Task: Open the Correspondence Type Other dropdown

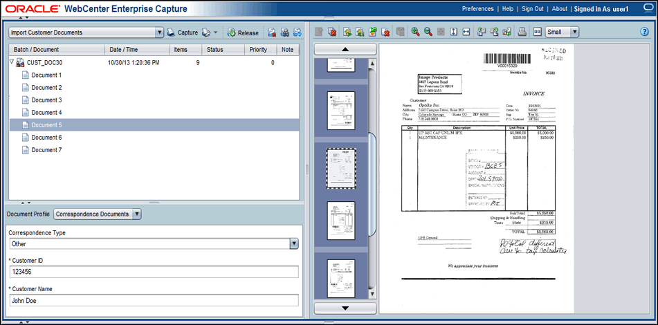Action: (x=294, y=243)
